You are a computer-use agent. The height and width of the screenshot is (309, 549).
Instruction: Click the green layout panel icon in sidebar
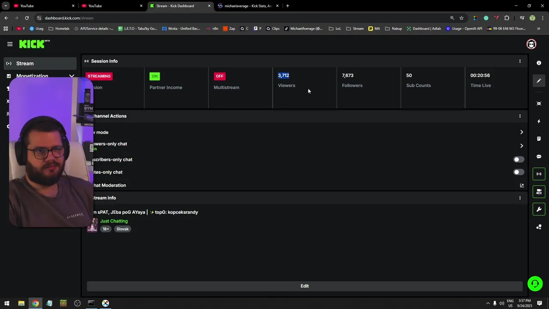[539, 191]
